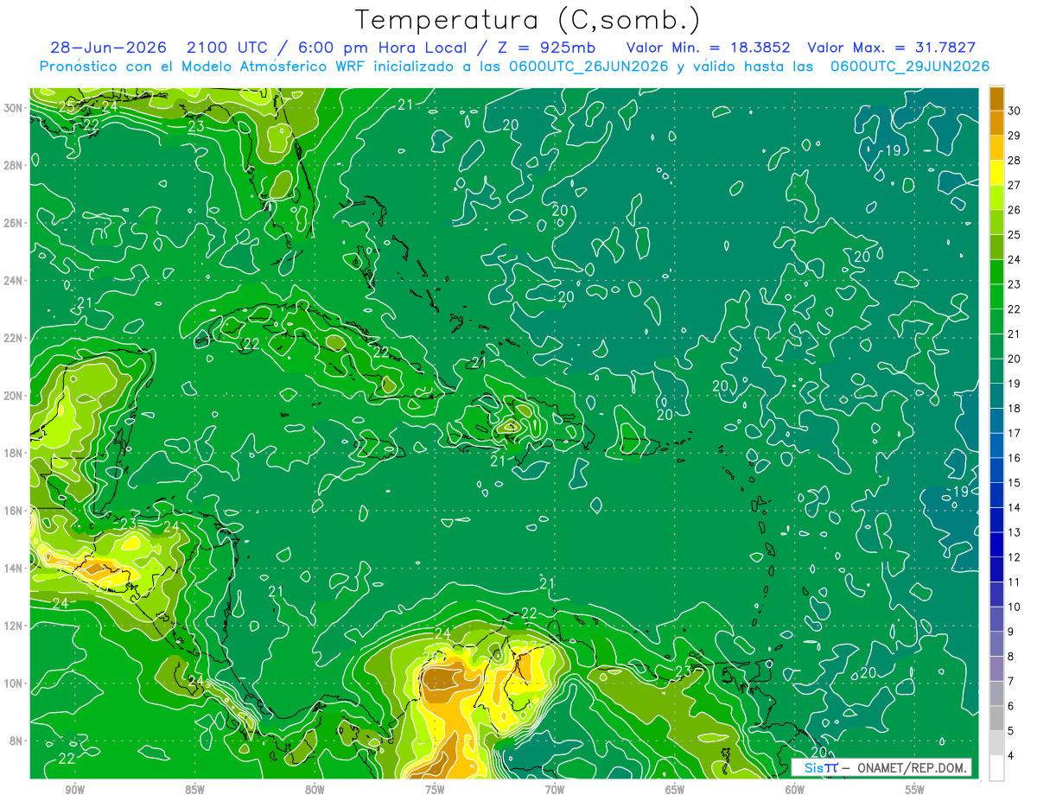Click the '70W' longitude axis label
The height and width of the screenshot is (801, 1037).
tap(555, 790)
